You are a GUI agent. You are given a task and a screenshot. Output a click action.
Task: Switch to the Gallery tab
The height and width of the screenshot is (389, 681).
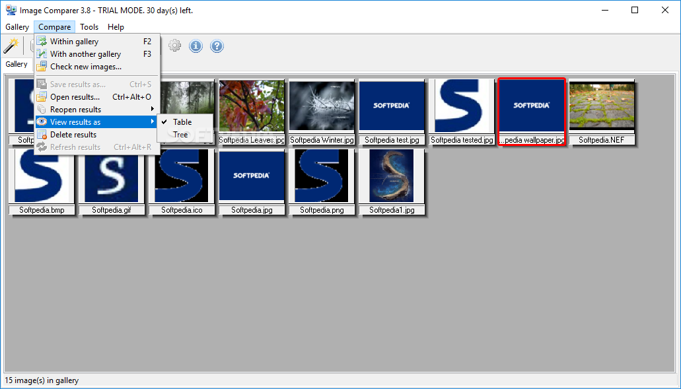coord(17,64)
